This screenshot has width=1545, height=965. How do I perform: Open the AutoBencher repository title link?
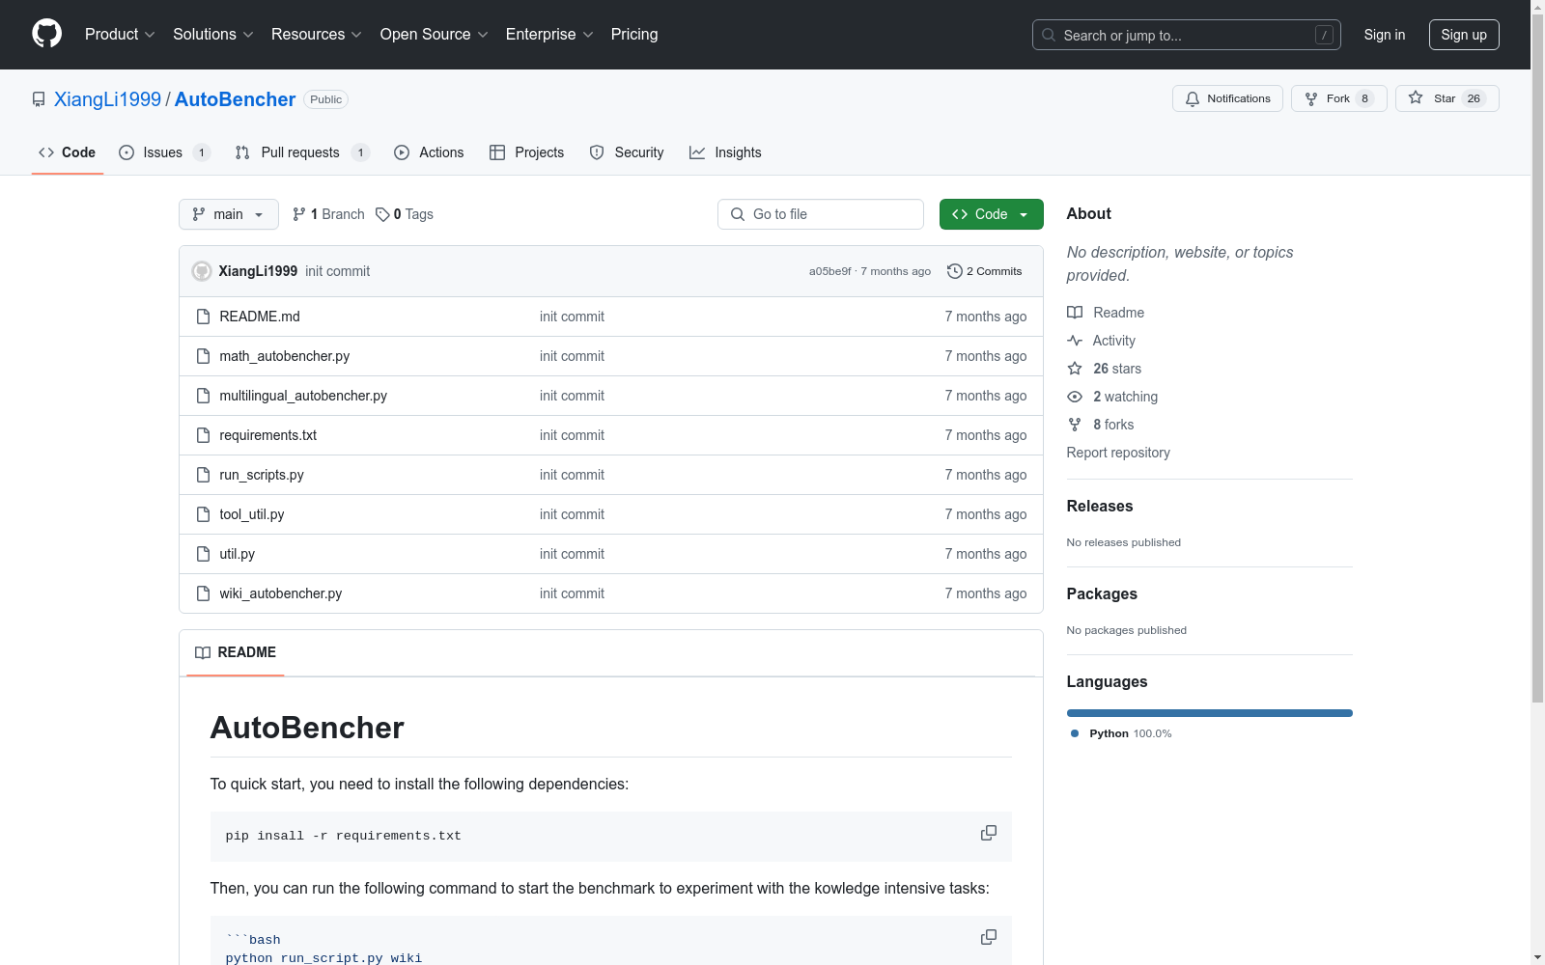coord(235,99)
